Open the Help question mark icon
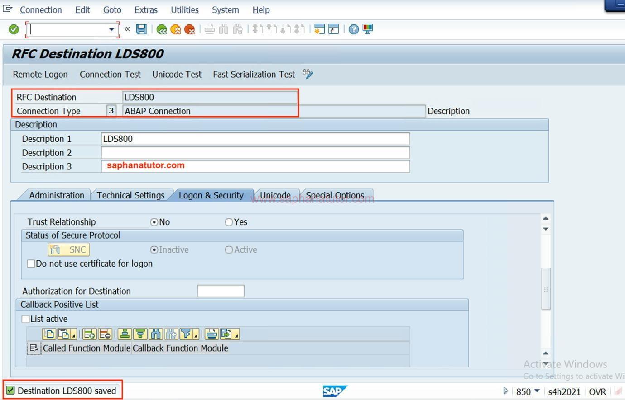625x400 pixels. pyautogui.click(x=354, y=29)
